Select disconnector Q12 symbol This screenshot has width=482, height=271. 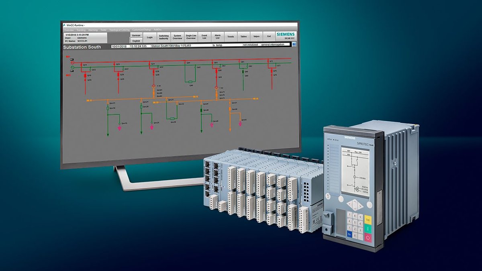coord(90,69)
